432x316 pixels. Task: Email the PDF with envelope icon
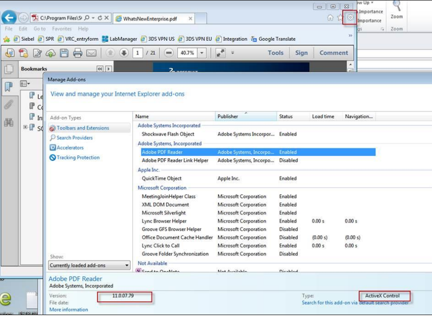[91, 53]
